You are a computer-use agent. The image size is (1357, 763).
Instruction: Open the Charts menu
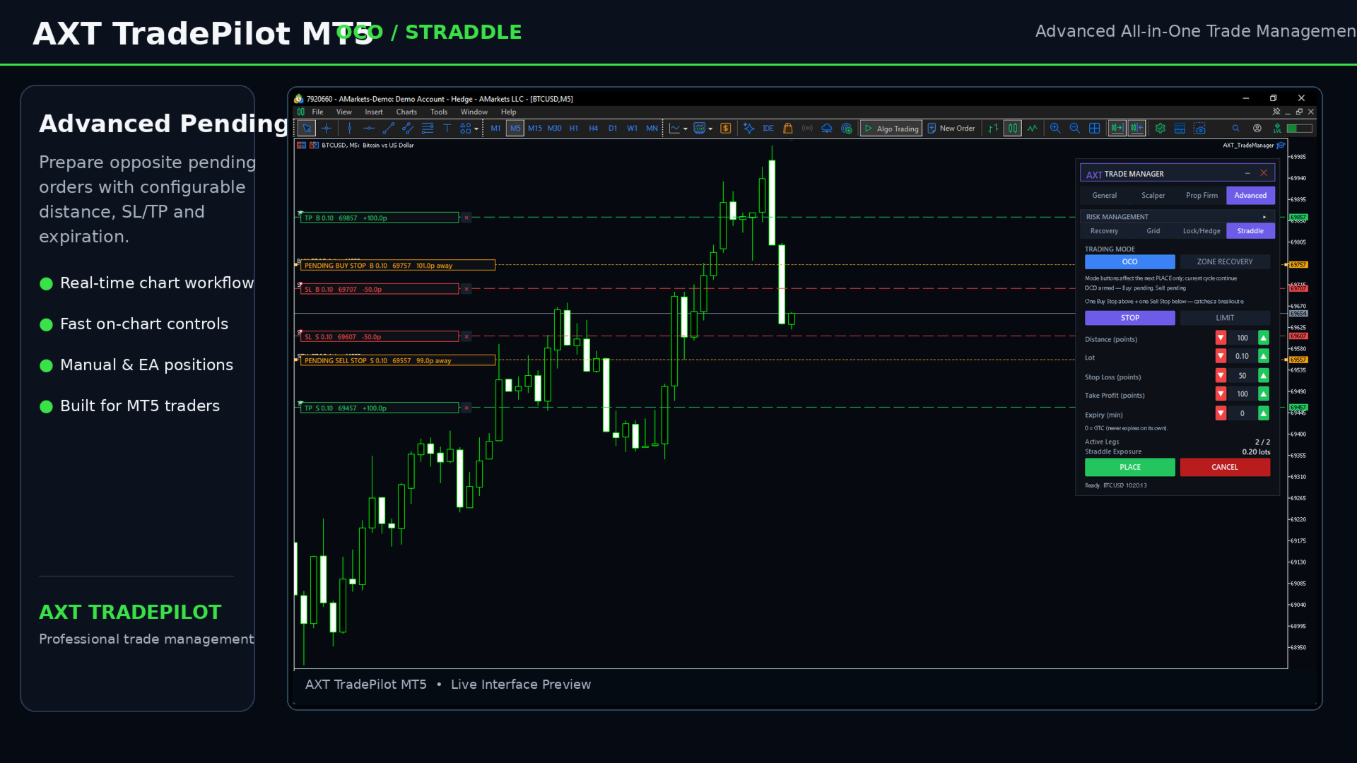406,112
